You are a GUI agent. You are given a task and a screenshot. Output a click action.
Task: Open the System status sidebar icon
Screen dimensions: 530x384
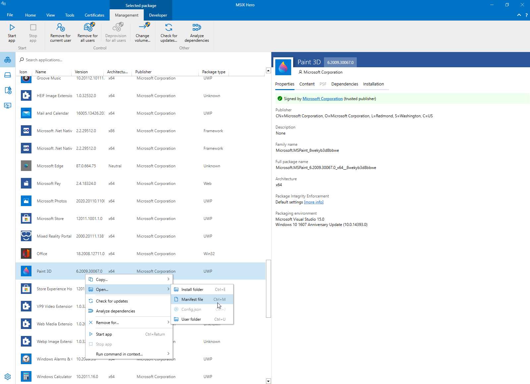8,105
